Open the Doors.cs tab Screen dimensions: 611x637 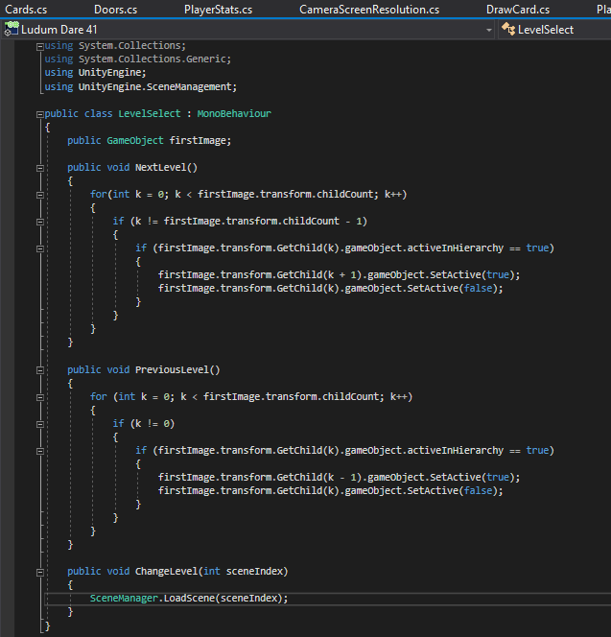(x=115, y=10)
